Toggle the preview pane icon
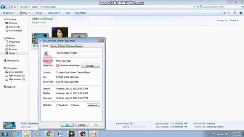 click(x=234, y=13)
